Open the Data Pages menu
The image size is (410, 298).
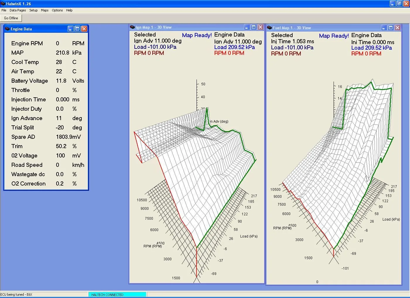pyautogui.click(x=18, y=10)
